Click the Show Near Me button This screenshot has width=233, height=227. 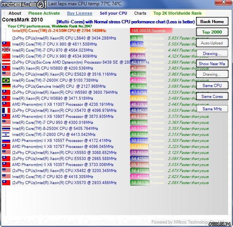pyautogui.click(x=212, y=64)
